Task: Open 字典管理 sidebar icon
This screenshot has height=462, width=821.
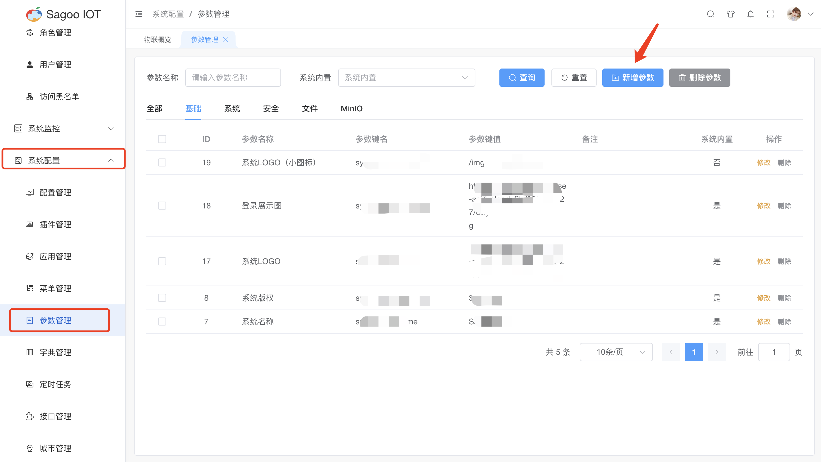Action: tap(30, 352)
